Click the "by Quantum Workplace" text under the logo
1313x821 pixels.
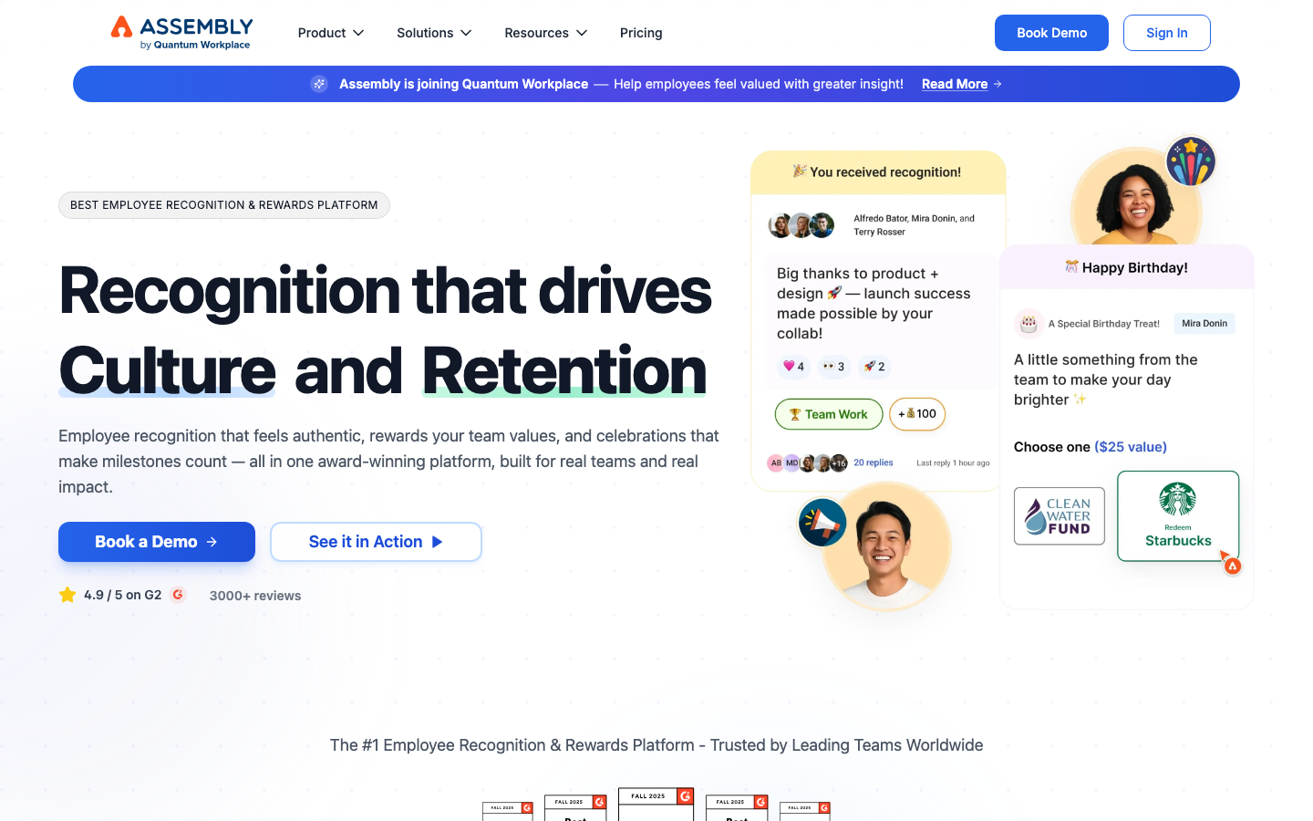[x=195, y=45]
